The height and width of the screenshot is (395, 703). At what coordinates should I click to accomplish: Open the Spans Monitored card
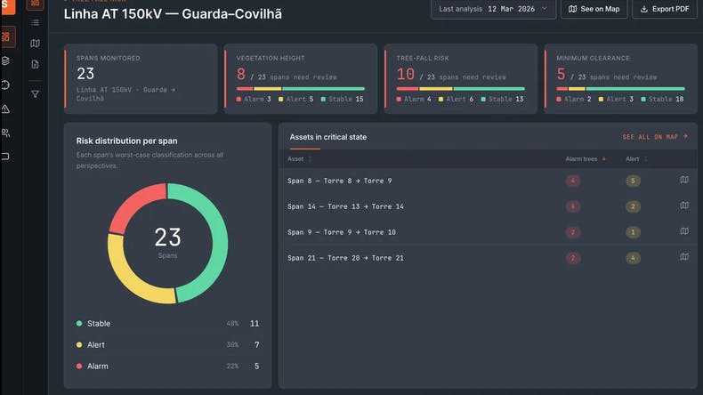141,79
